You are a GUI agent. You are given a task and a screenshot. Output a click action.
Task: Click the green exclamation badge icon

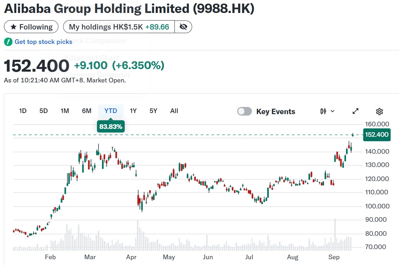tap(8, 42)
